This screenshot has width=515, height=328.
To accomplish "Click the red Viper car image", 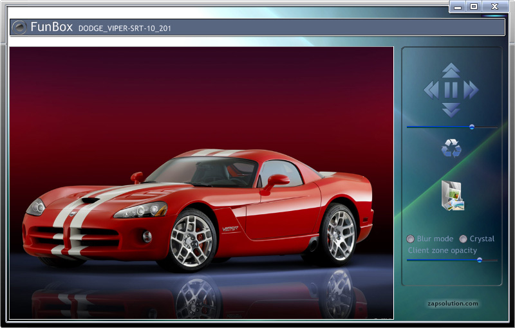I will pos(201,183).
